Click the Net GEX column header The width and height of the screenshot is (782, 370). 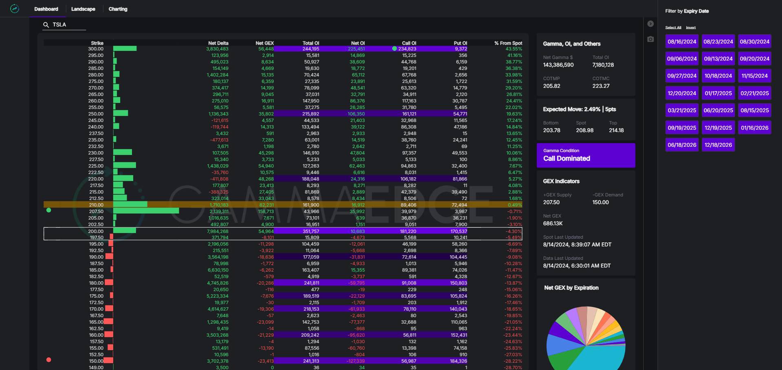point(264,43)
